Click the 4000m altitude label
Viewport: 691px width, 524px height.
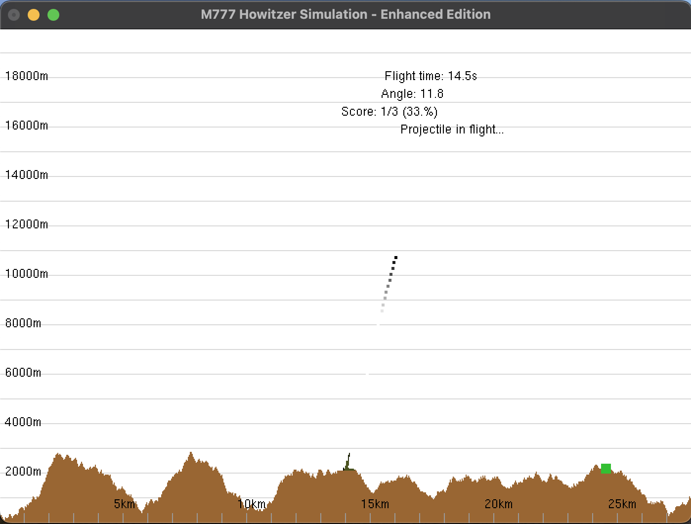click(23, 422)
